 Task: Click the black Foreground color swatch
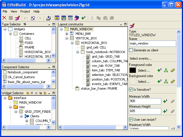coord(133,70)
